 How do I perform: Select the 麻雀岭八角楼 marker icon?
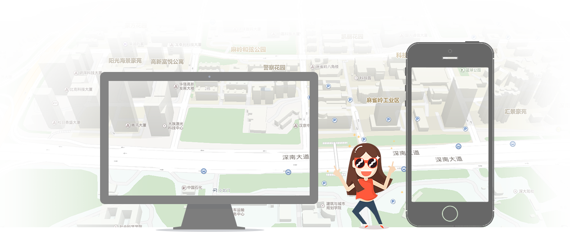click(313, 67)
